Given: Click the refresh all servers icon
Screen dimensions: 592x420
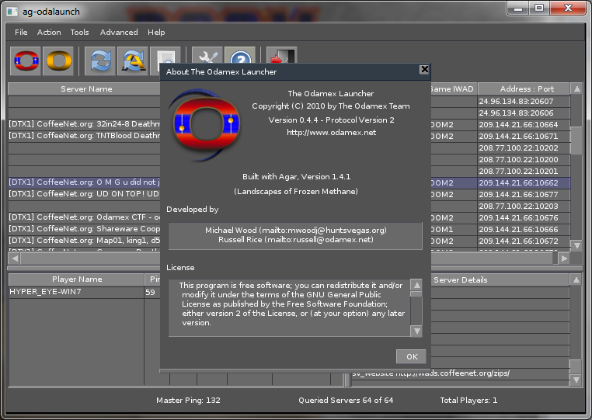Looking at the screenshot, I should point(132,61).
